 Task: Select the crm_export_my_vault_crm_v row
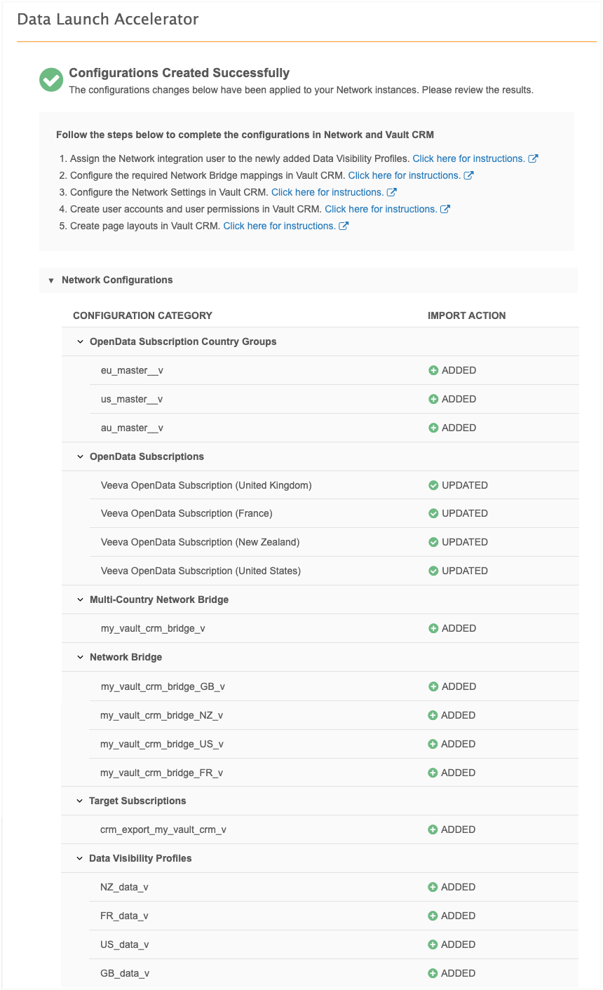coord(320,829)
